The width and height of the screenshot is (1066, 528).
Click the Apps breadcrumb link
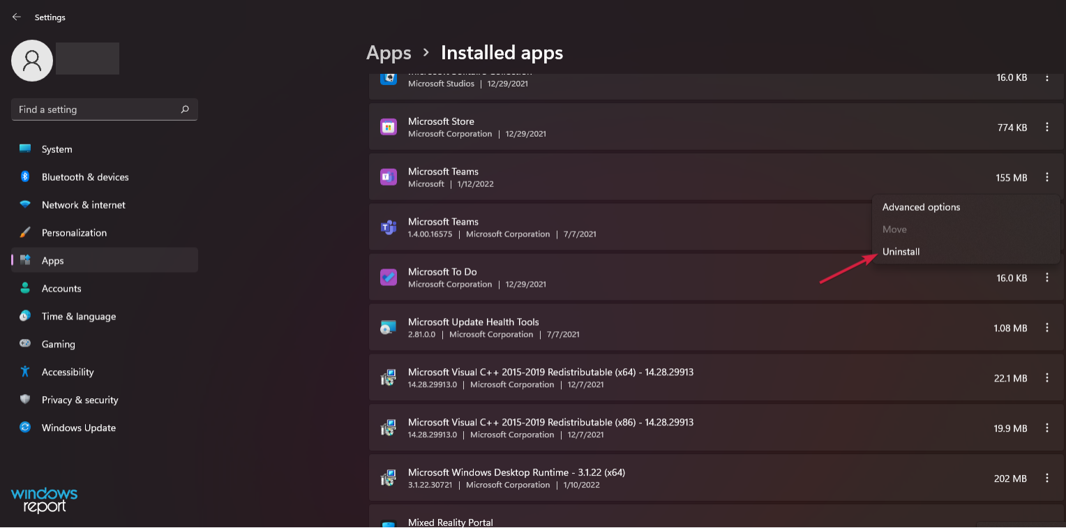point(389,53)
